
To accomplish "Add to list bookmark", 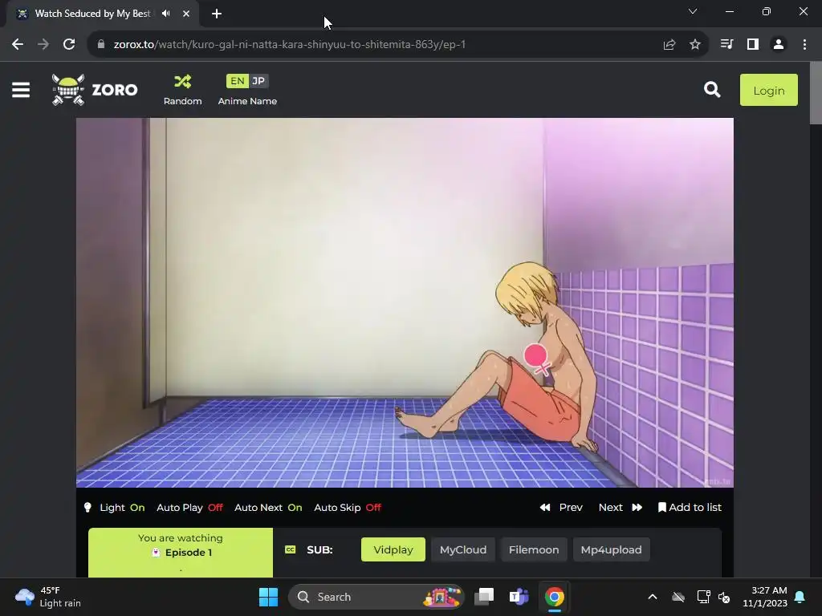I will pyautogui.click(x=690, y=508).
